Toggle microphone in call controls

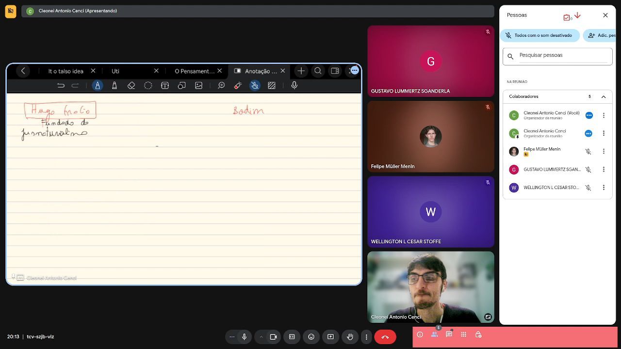click(x=244, y=337)
